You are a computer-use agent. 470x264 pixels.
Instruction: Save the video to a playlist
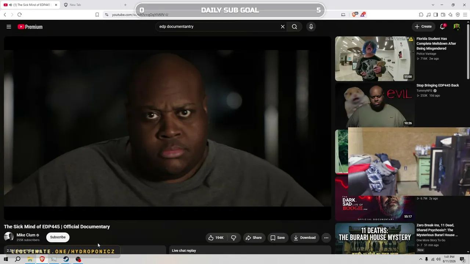(x=278, y=238)
